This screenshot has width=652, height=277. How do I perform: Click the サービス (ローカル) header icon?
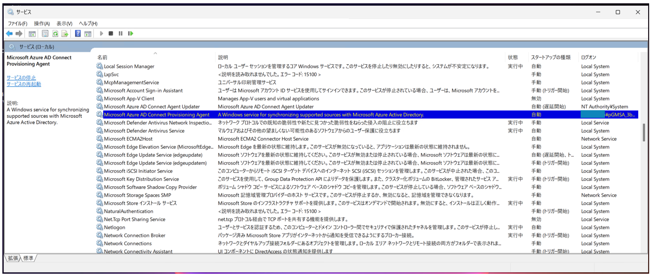(x=11, y=47)
